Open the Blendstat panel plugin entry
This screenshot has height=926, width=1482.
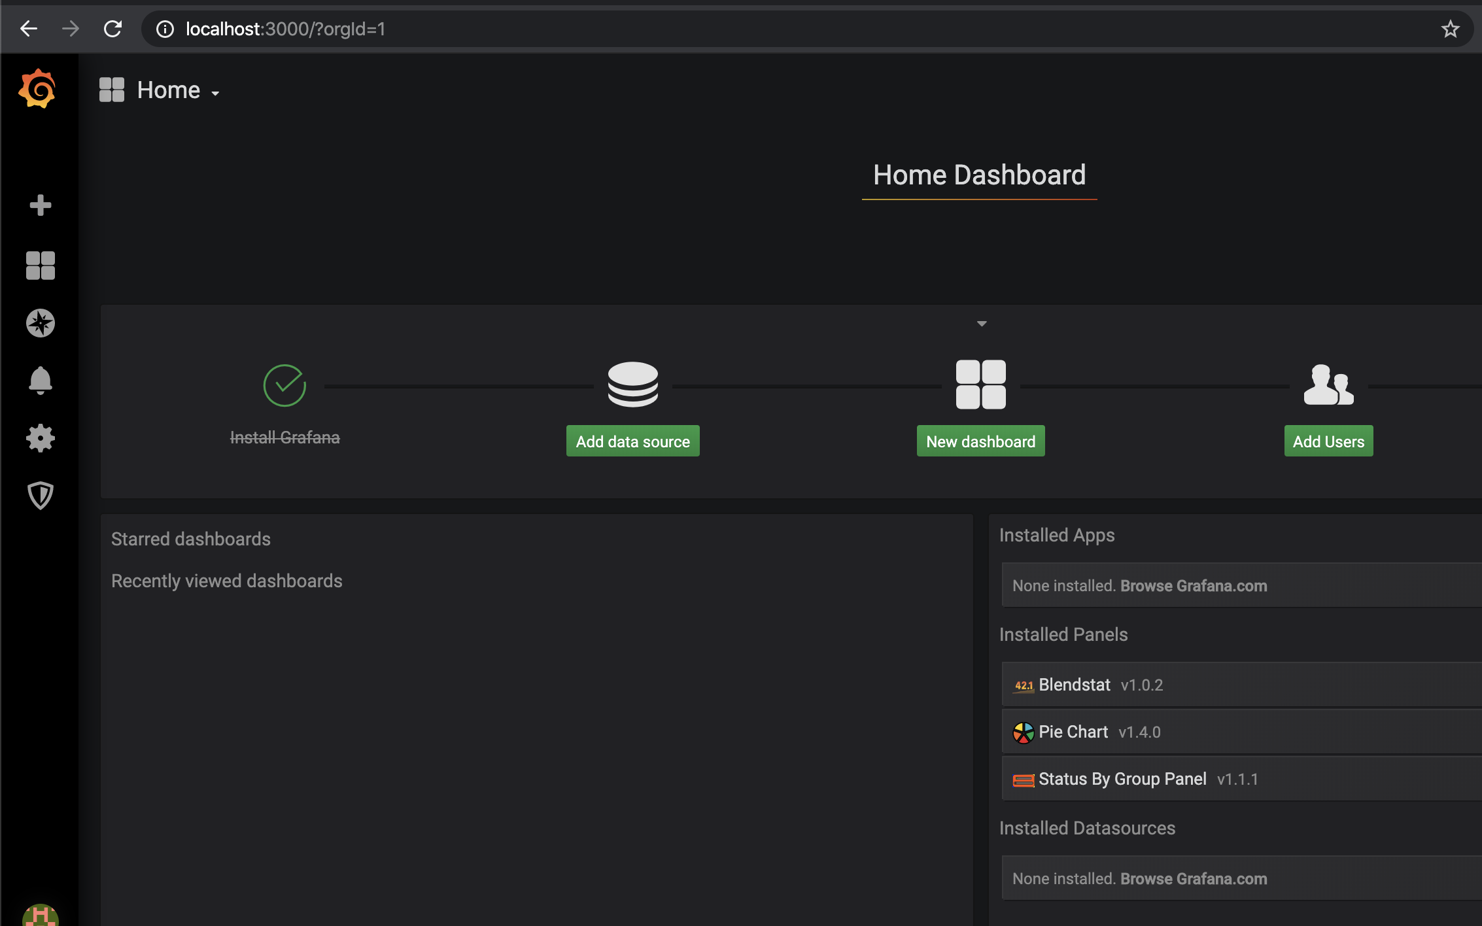[1074, 685]
